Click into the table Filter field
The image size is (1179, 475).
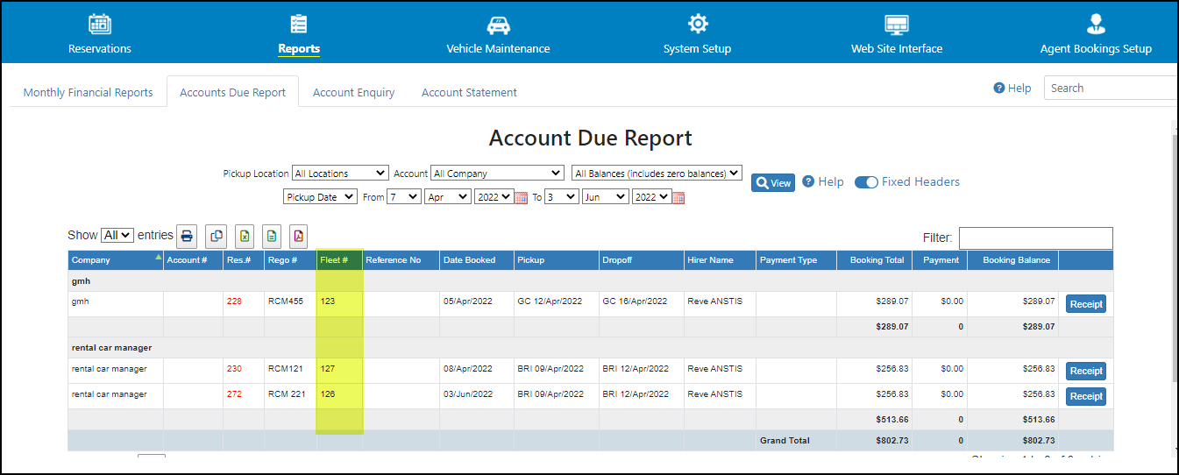(x=1035, y=237)
